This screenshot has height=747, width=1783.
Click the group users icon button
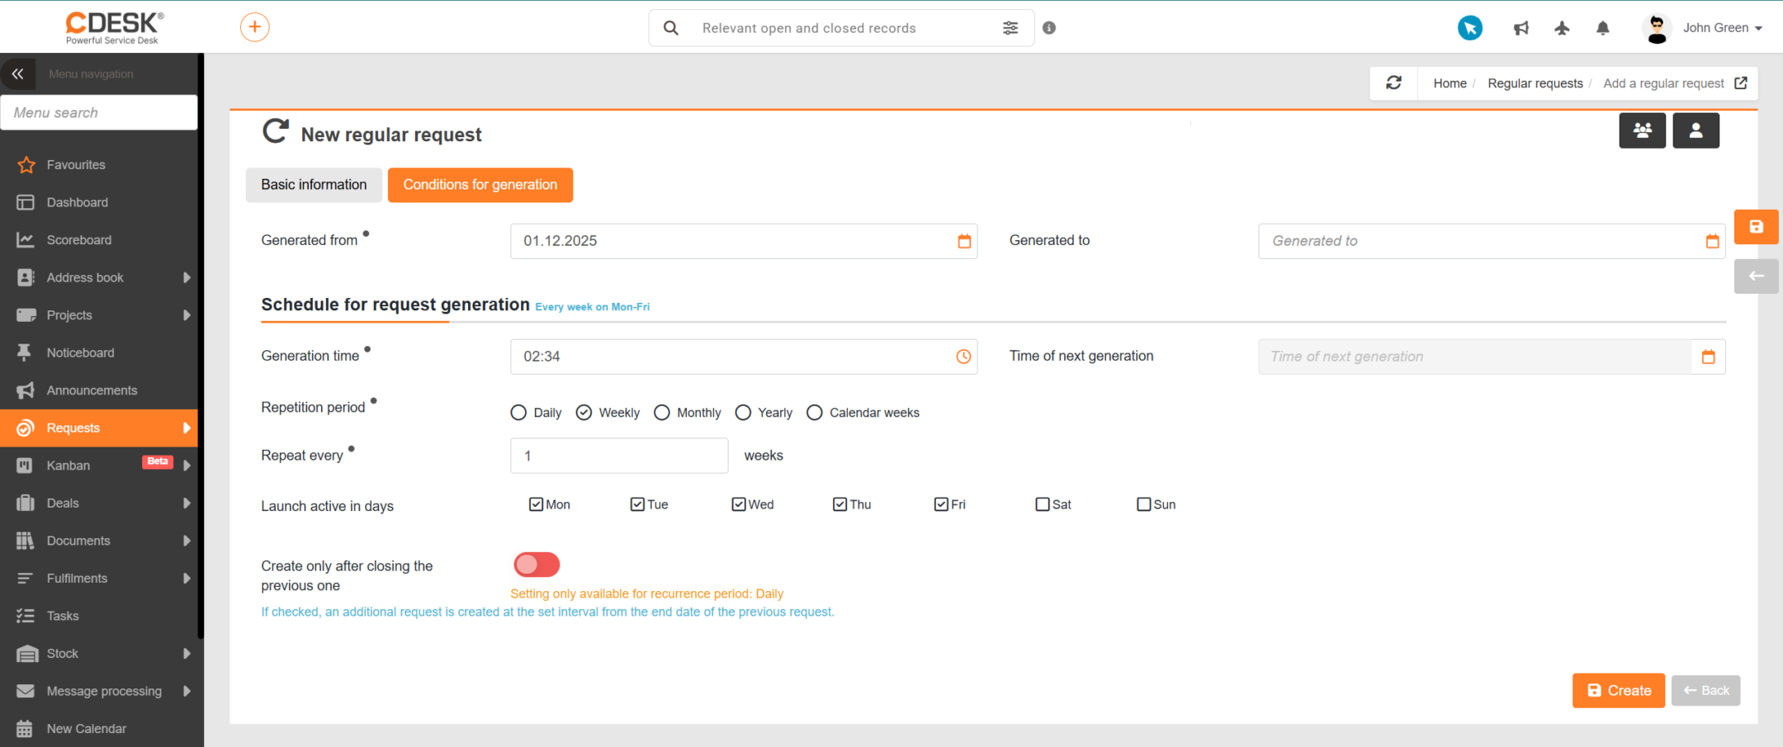coord(1642,130)
